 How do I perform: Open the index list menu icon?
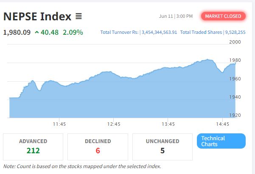78,16
